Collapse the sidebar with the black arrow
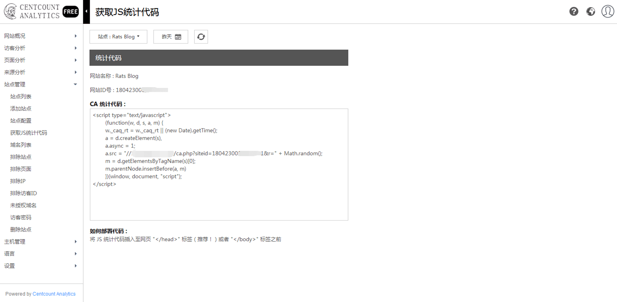Image resolution: width=617 pixels, height=302 pixels. (x=87, y=12)
